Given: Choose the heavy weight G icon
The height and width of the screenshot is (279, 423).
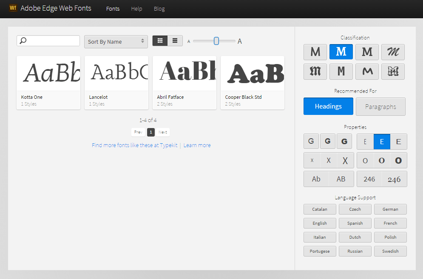Looking at the screenshot, I should click(x=344, y=141).
